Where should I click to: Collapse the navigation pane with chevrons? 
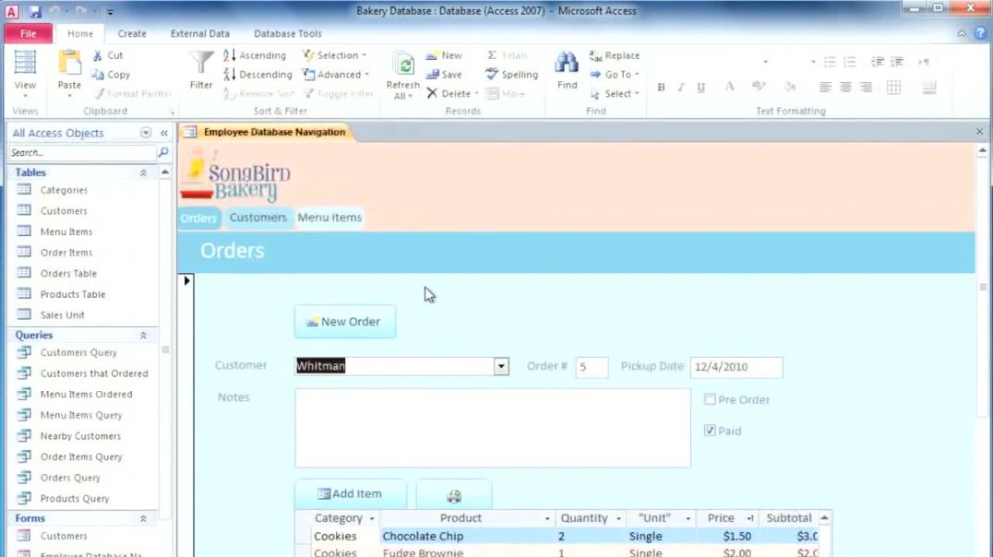pyautogui.click(x=164, y=133)
